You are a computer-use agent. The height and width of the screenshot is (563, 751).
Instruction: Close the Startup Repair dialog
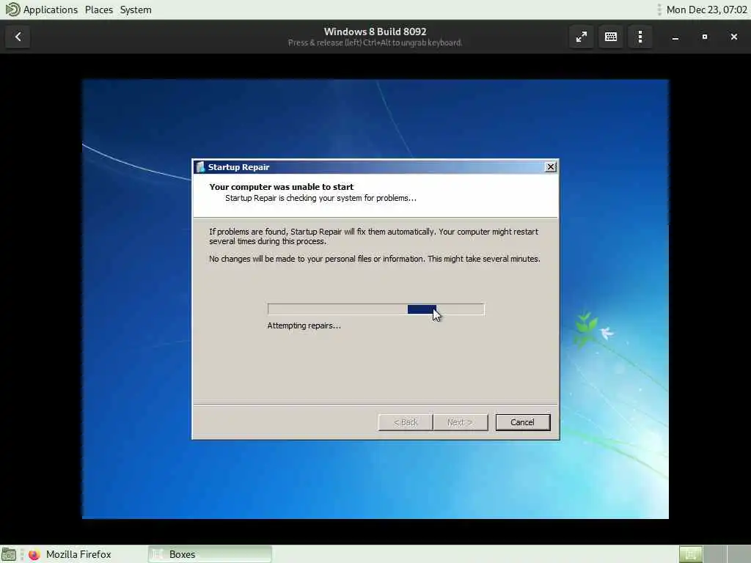[551, 166]
